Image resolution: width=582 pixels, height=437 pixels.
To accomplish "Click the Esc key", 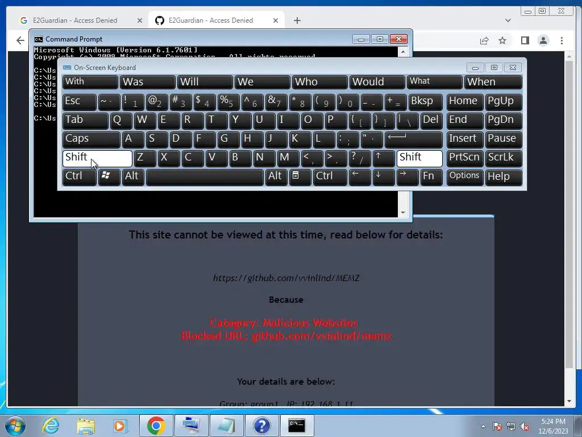I will point(79,102).
